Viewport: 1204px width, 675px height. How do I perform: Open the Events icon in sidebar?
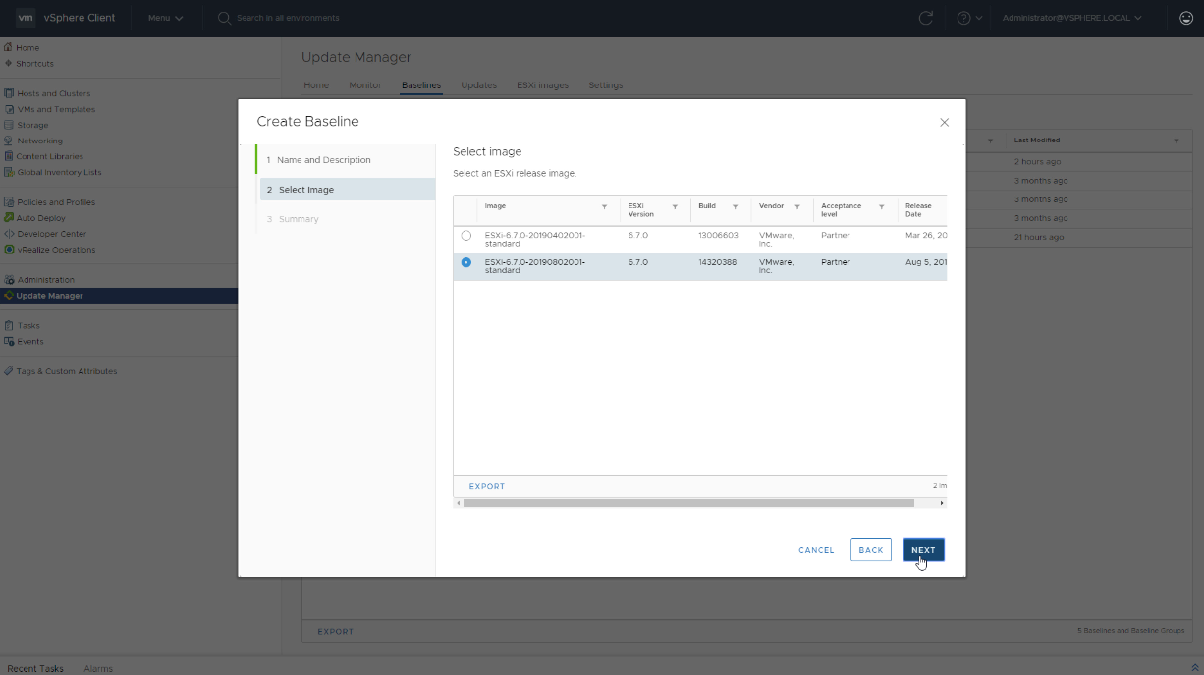click(8, 341)
